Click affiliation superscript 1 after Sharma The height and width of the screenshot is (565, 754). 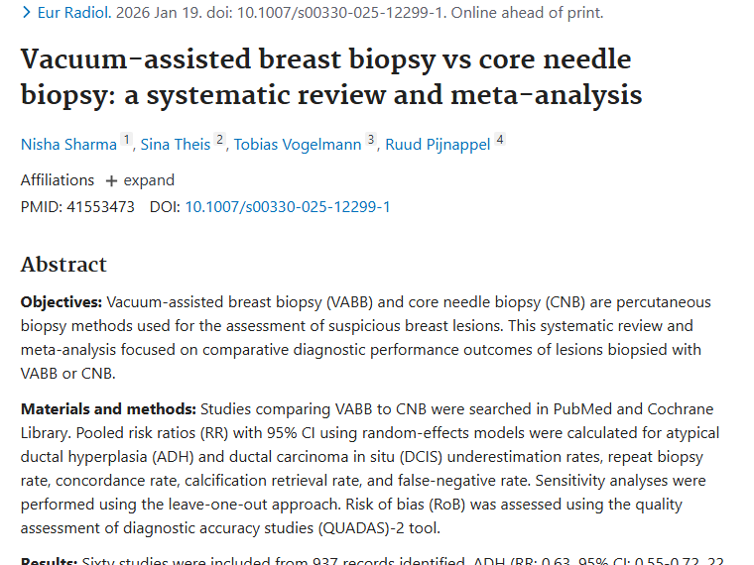(126, 140)
